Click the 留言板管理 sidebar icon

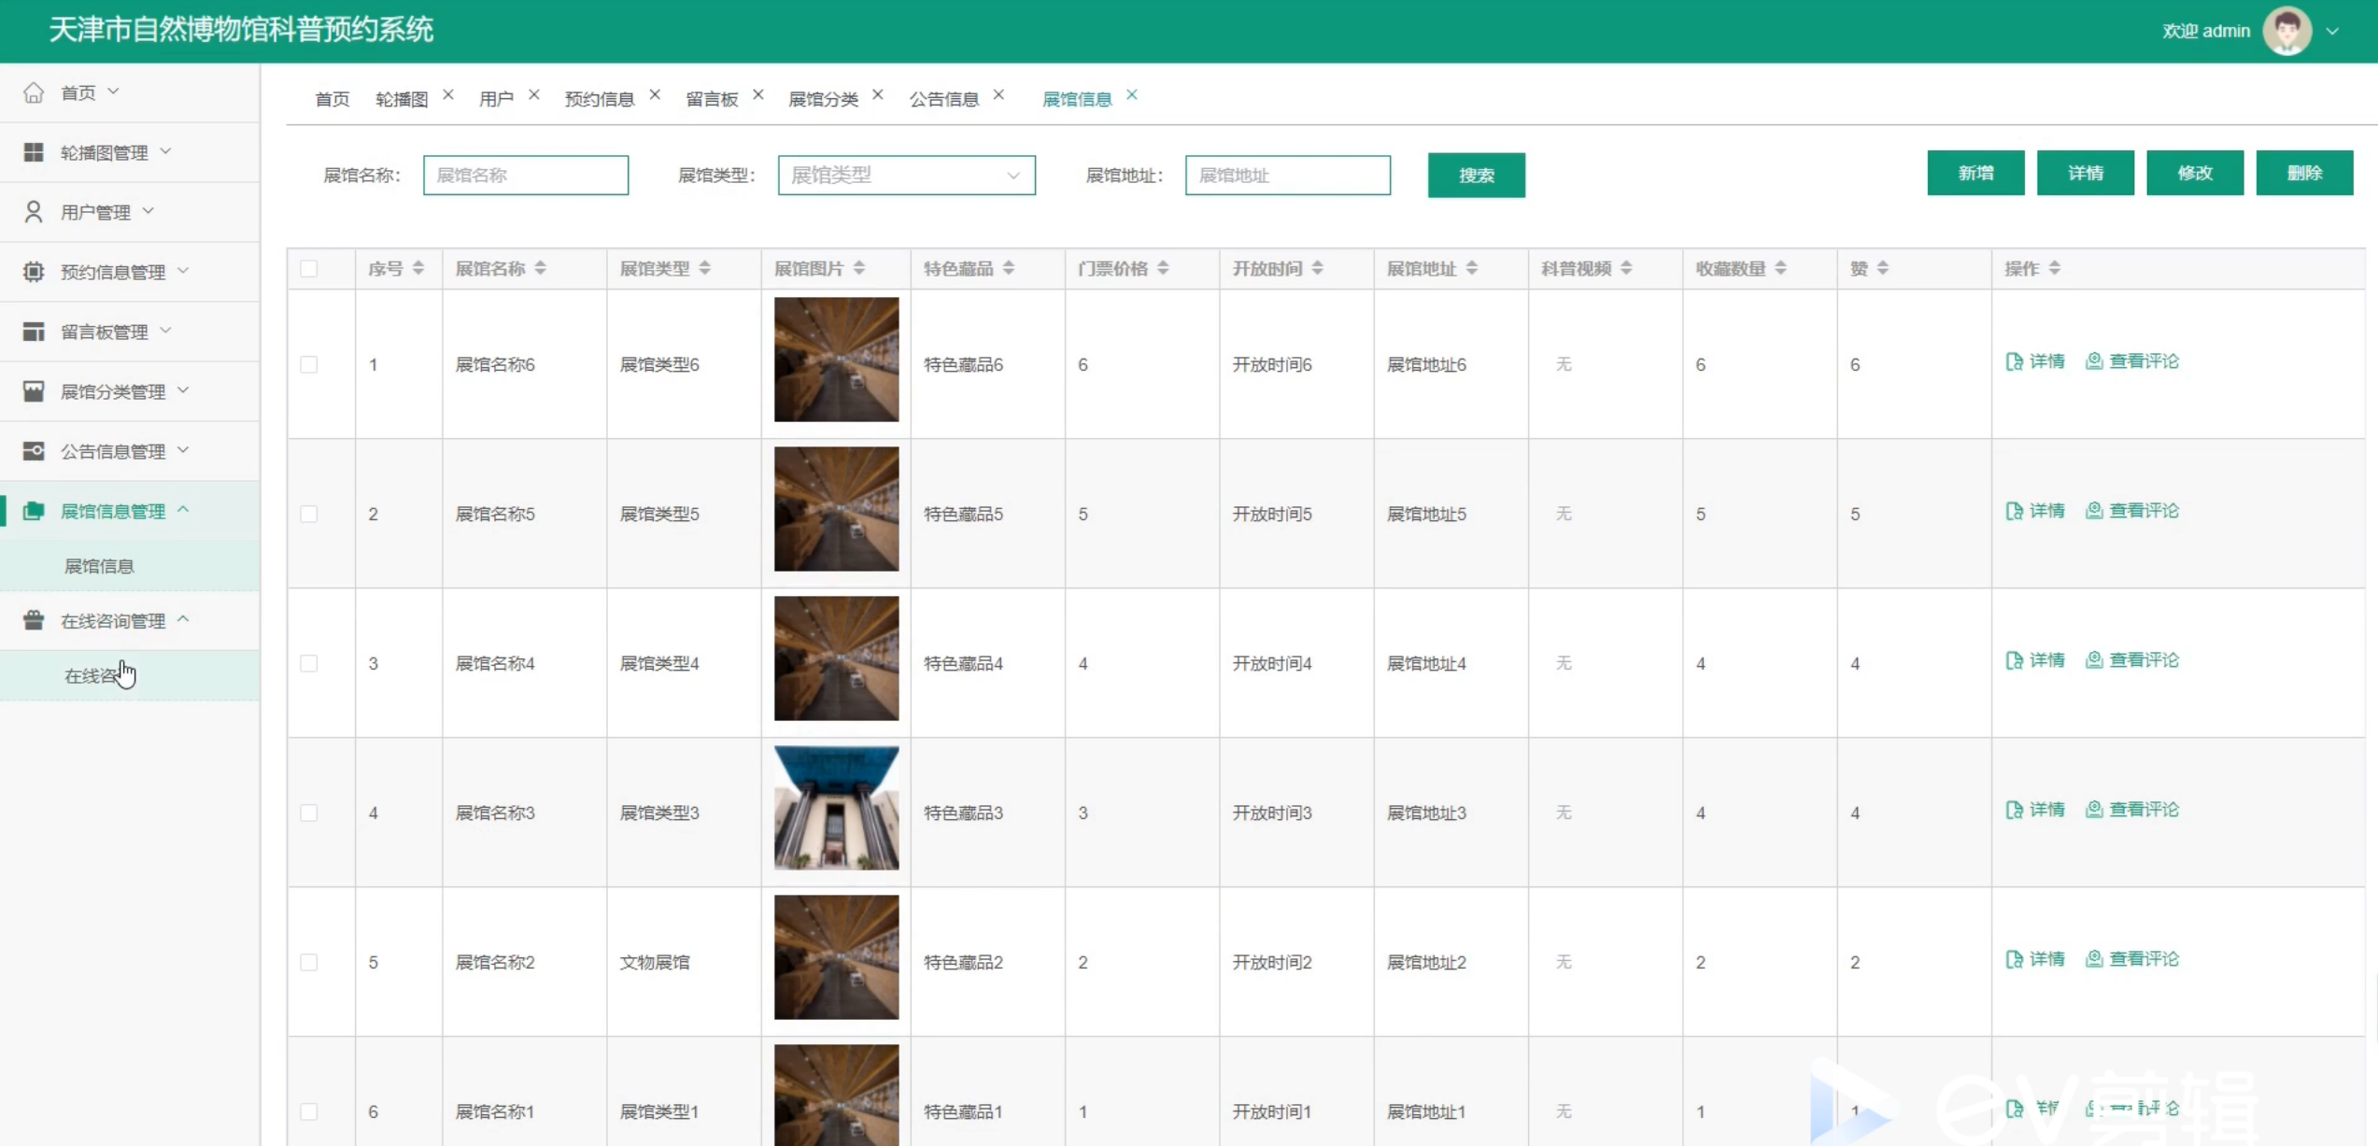tap(34, 332)
